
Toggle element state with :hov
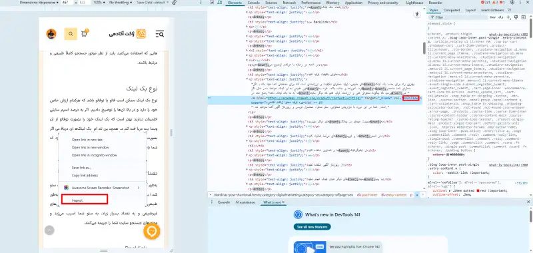[492, 17]
